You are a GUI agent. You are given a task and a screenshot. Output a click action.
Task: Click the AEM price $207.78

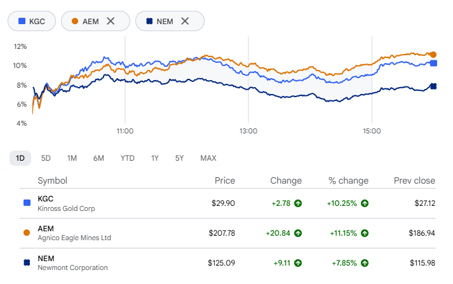[x=222, y=233]
